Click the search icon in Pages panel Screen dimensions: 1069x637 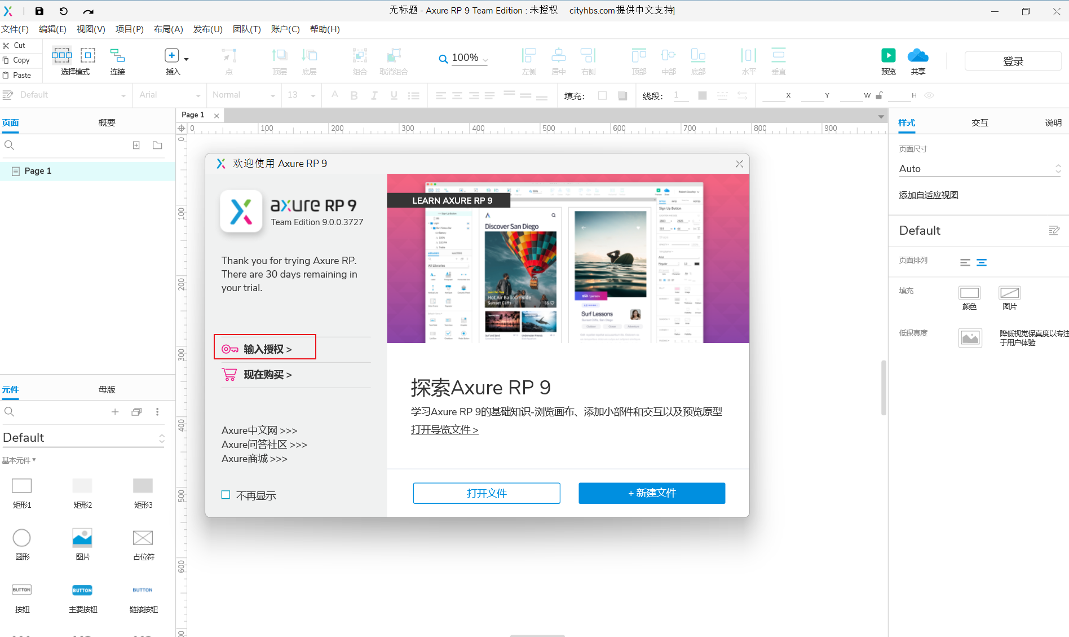click(x=9, y=145)
